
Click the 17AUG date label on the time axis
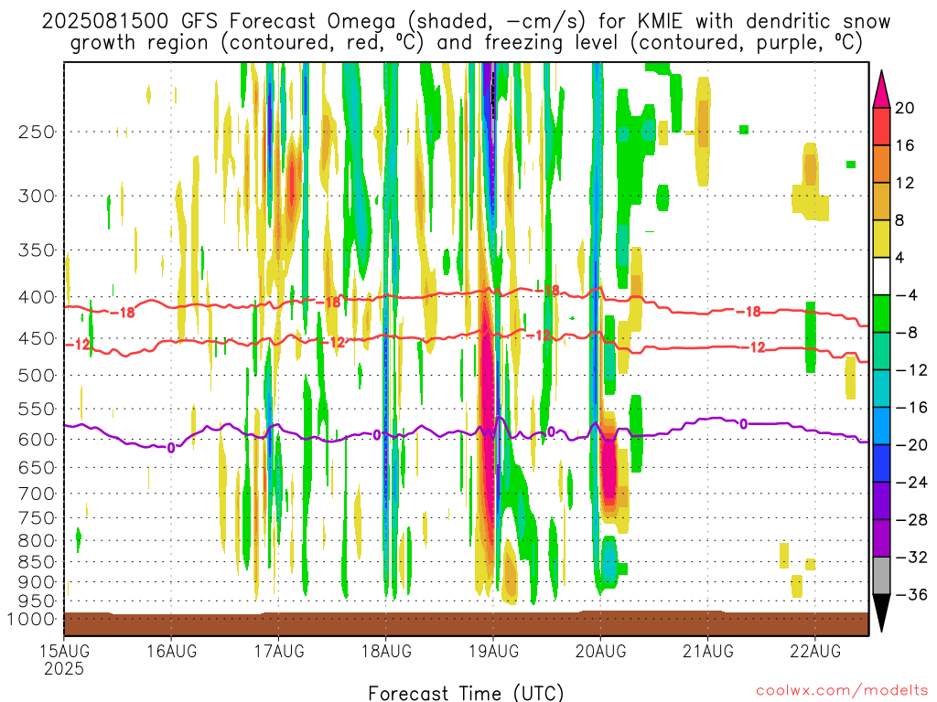(278, 651)
